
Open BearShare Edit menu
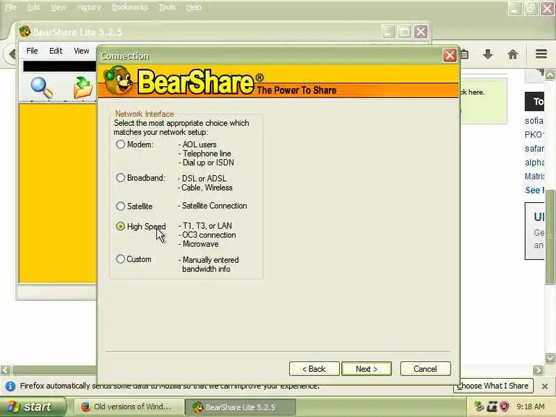pyautogui.click(x=56, y=51)
